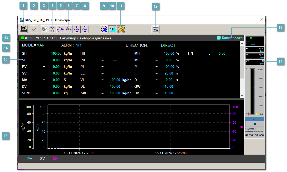Open the trend chart snapshot tool
The image size is (287, 172).
(x=43, y=29)
